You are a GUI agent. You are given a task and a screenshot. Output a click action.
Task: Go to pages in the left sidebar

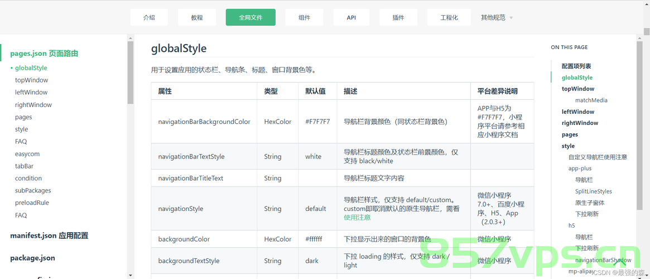[x=23, y=117]
